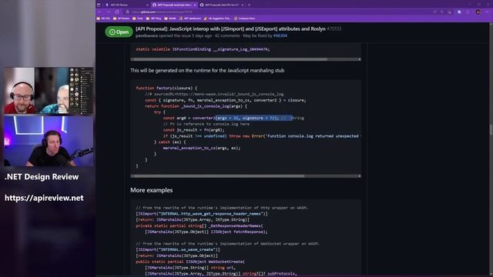Click the '_GetResponseHeaderNames(' declaration line
Image resolution: width=493 pixels, height=277 pixels.
pyautogui.click(x=200, y=225)
